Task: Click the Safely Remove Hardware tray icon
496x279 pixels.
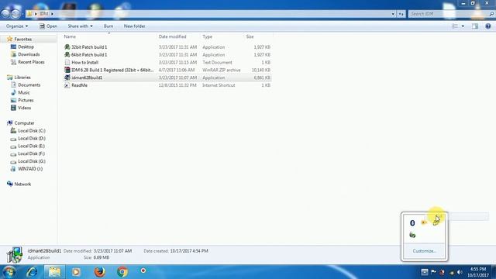Action: click(x=412, y=235)
